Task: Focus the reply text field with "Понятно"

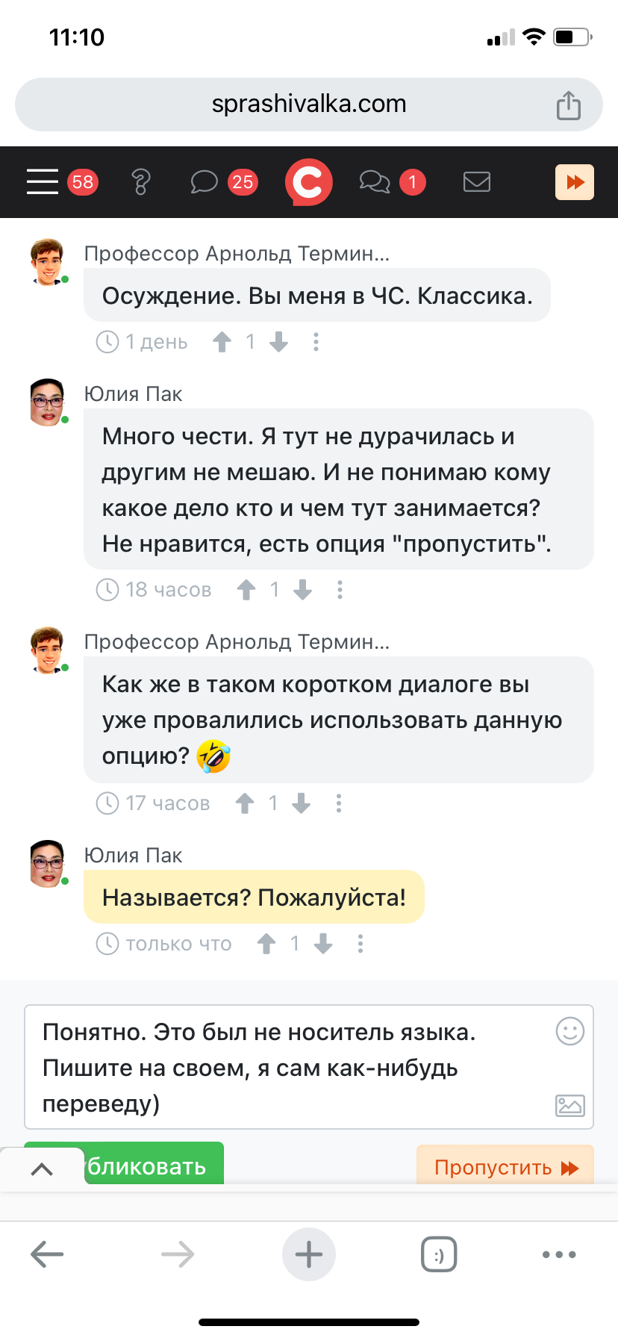Action: (x=309, y=1068)
